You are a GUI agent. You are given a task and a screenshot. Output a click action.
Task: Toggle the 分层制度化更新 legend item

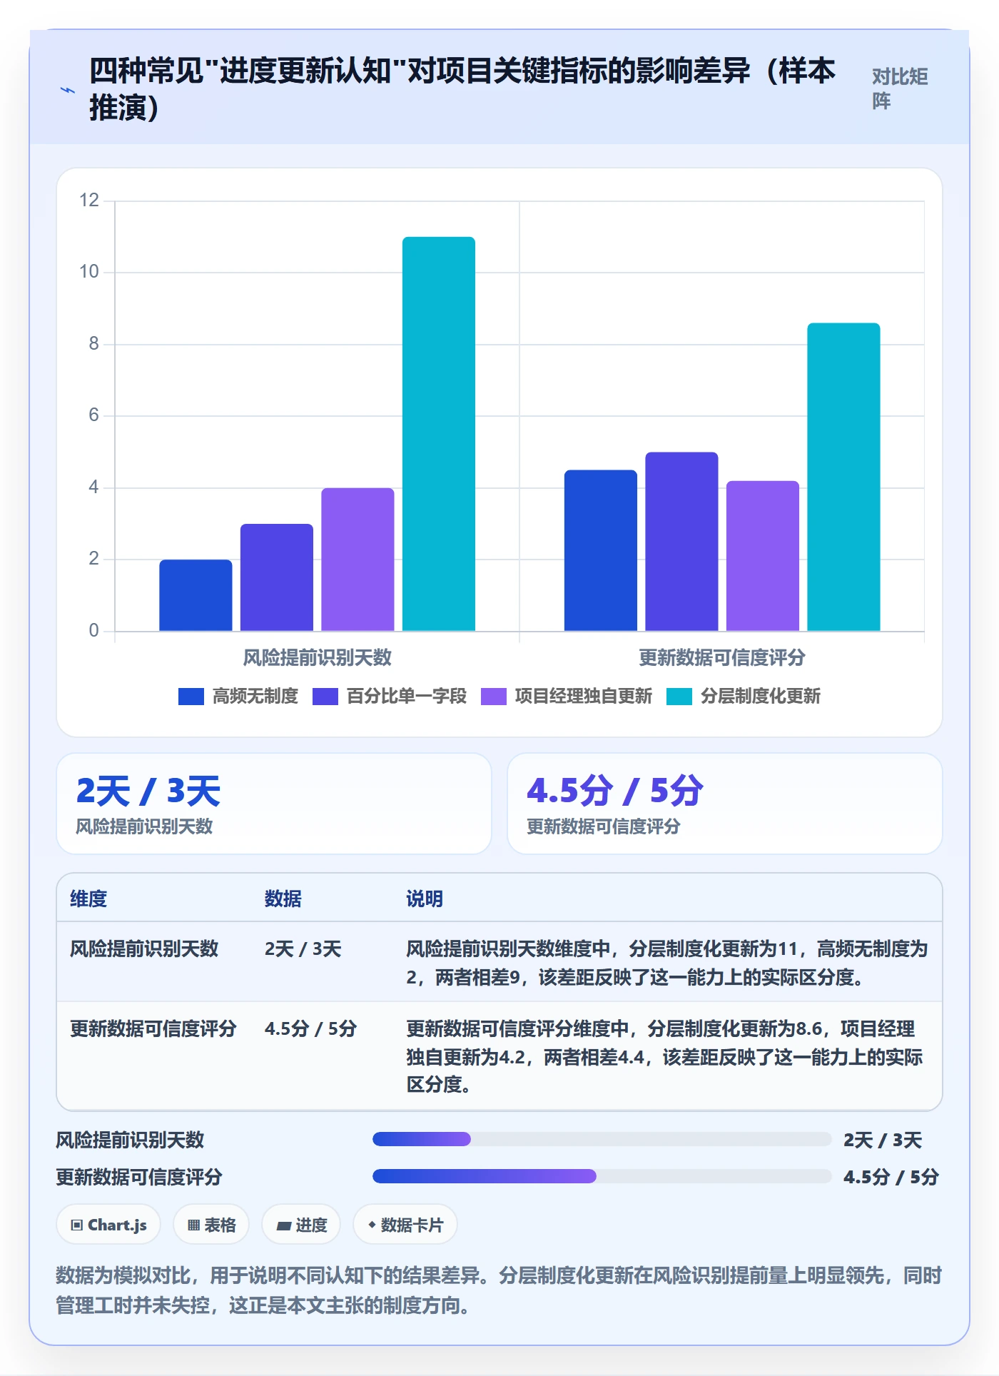[744, 697]
